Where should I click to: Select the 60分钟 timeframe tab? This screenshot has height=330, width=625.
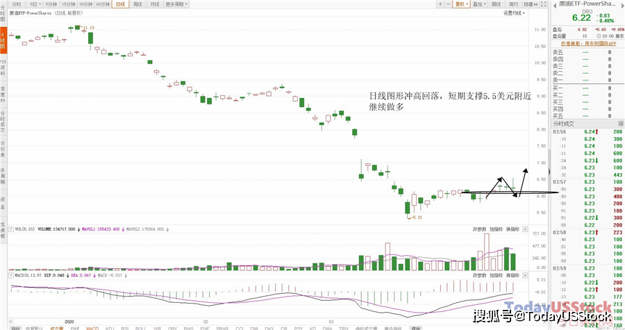point(103,4)
